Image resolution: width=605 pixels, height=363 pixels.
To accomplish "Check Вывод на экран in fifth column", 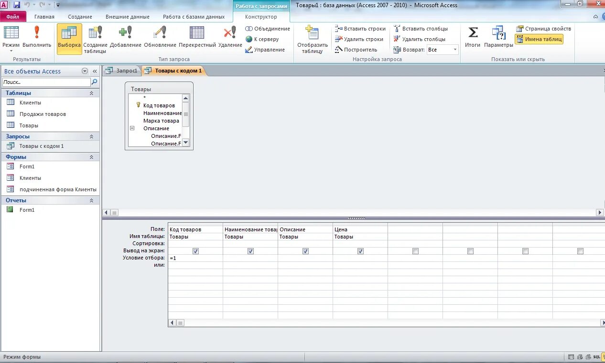I will [x=415, y=251].
